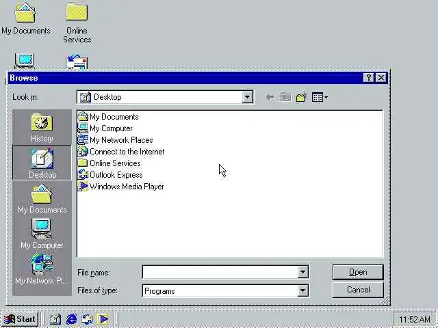Open the View Menu toolbar button
Image resolution: width=438 pixels, height=328 pixels.
320,97
